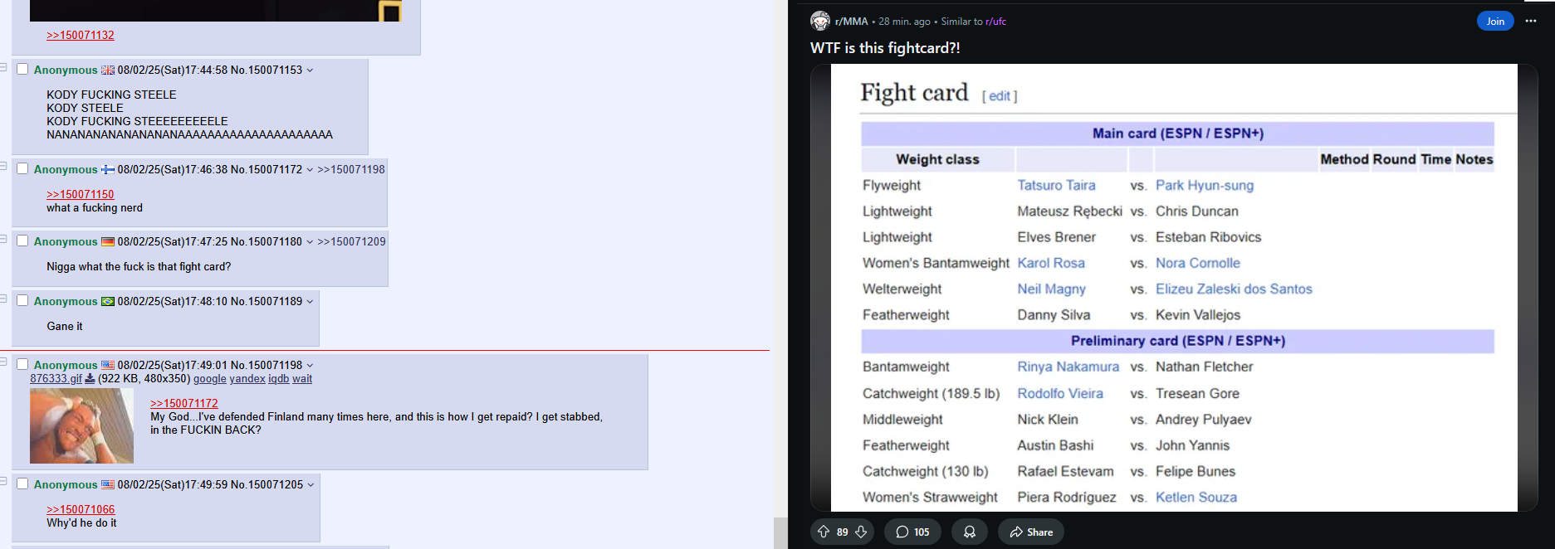Open Park Hyun-sung fighter link
1555x549 pixels.
1205,185
